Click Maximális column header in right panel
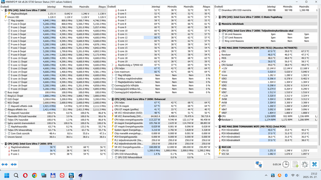The width and height of the screenshot is (321, 180). click(x=304, y=7)
